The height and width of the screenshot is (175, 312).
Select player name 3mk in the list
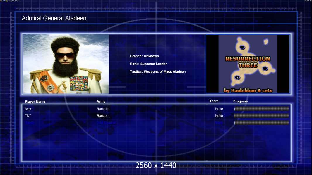point(28,109)
